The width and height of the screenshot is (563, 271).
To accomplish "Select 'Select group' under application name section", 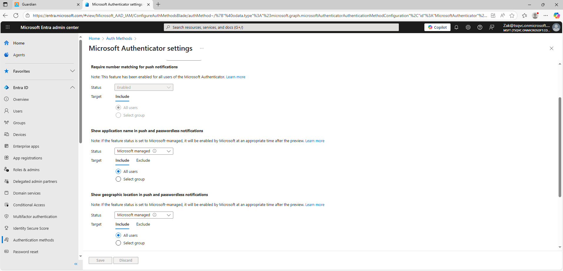I will 118,179.
